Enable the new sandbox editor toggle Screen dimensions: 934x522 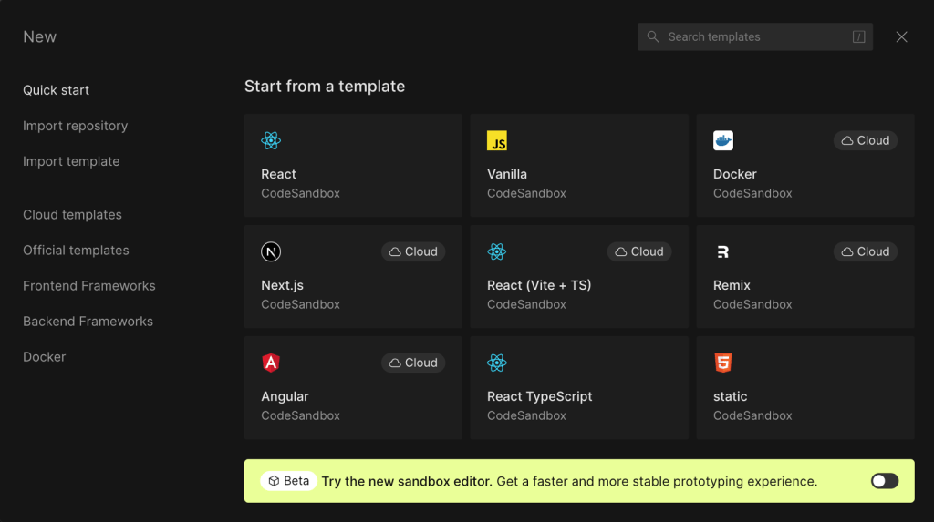pos(885,481)
